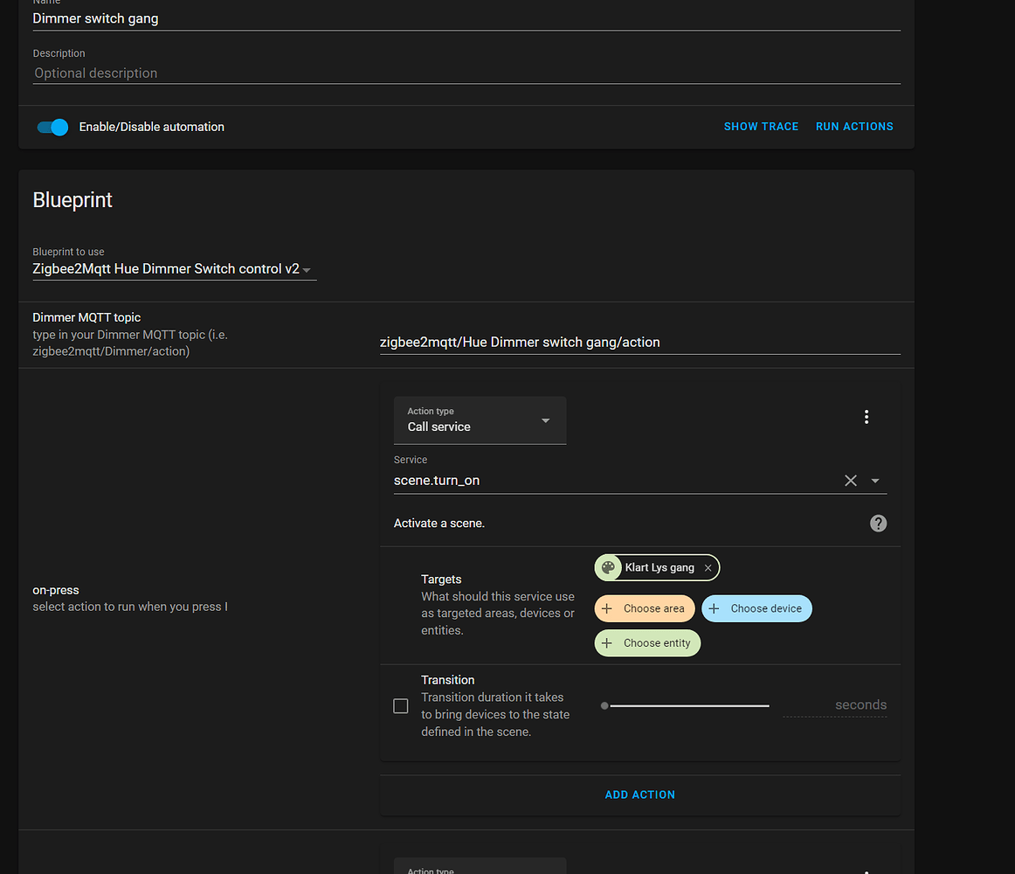
Task: Remove Klart Lys gang target via its X
Action: (708, 567)
